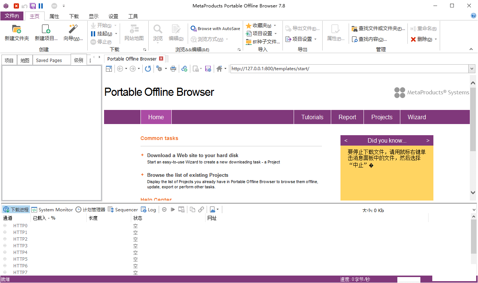Close the Portable Offline Browser tab
Screen dimensions: 478x283
coord(161,59)
